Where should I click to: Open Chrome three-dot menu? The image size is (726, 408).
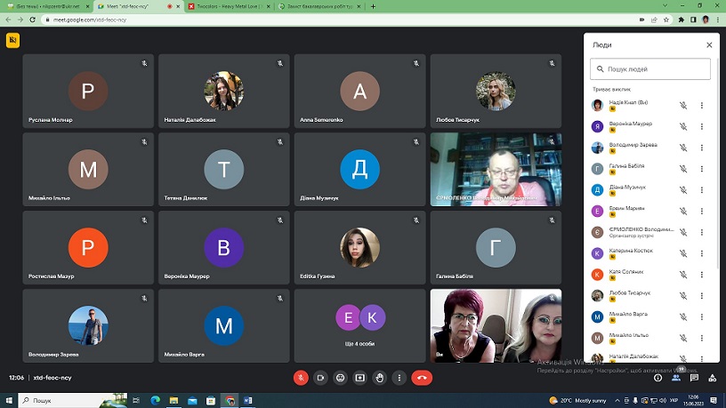pyautogui.click(x=718, y=20)
